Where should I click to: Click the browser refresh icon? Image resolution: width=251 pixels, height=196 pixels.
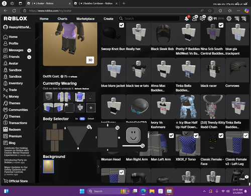tap(14, 11)
